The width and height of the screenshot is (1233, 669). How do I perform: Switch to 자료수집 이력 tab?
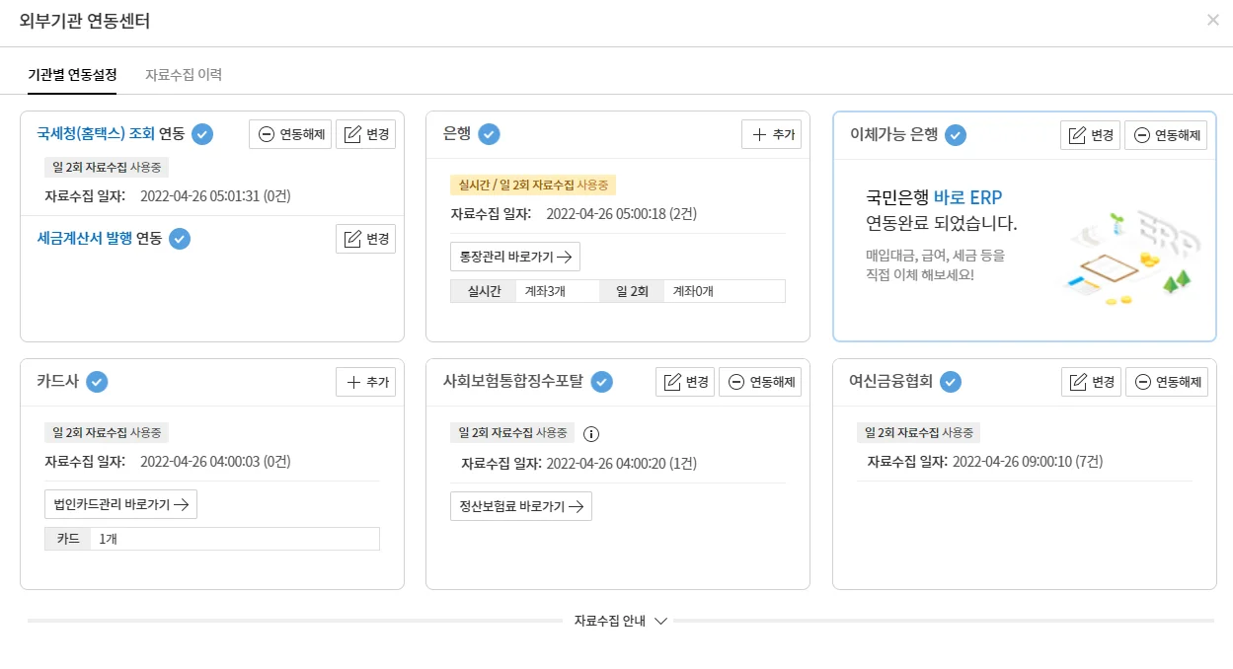click(x=184, y=74)
